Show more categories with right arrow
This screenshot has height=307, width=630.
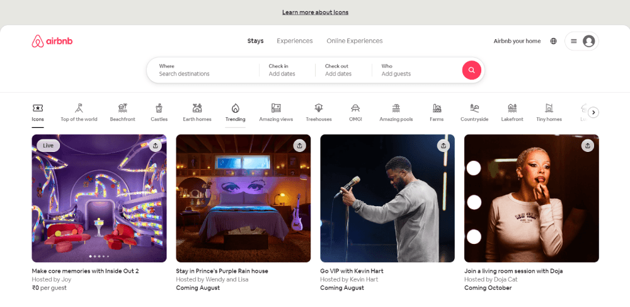tap(593, 112)
